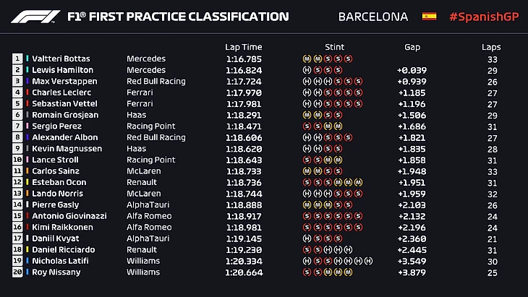Open the #SpanishGP hashtag
Screen dimensions: 528x297
(480, 17)
